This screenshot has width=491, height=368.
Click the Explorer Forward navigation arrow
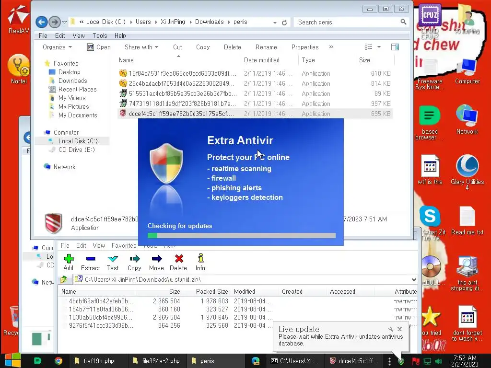coord(55,22)
